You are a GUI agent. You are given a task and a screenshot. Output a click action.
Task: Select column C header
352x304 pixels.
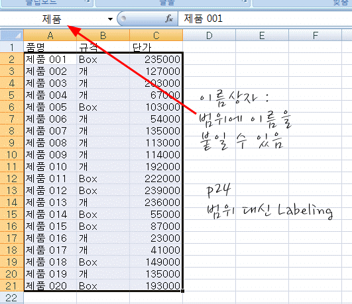tap(156, 35)
